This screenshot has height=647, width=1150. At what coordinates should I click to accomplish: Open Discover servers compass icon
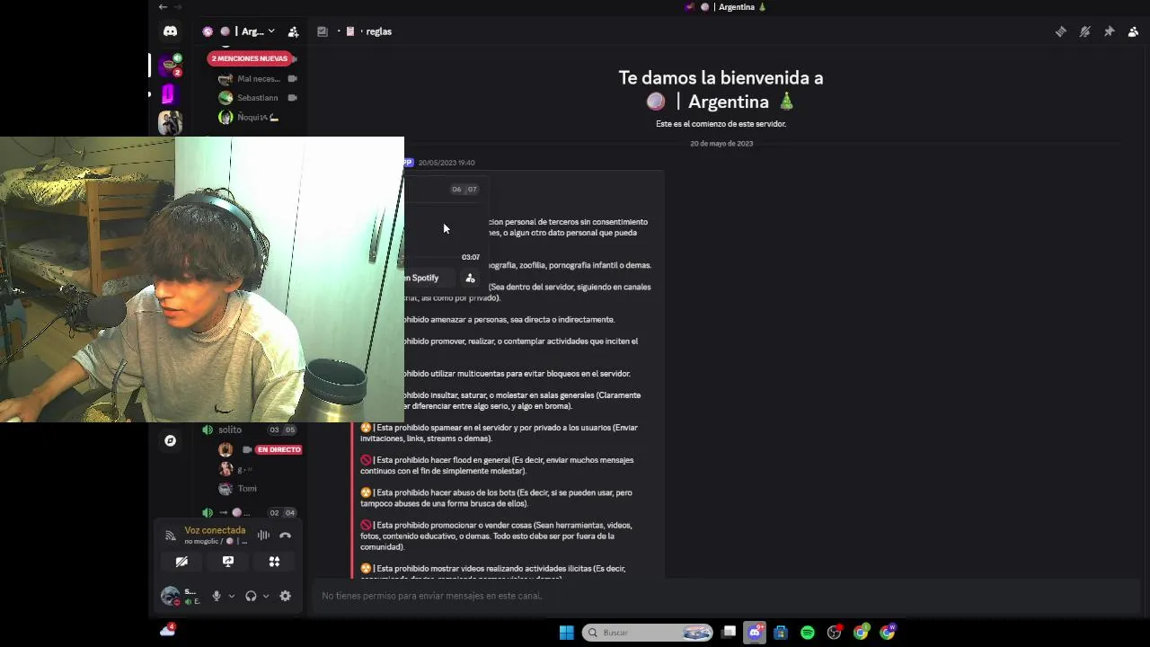click(x=170, y=440)
